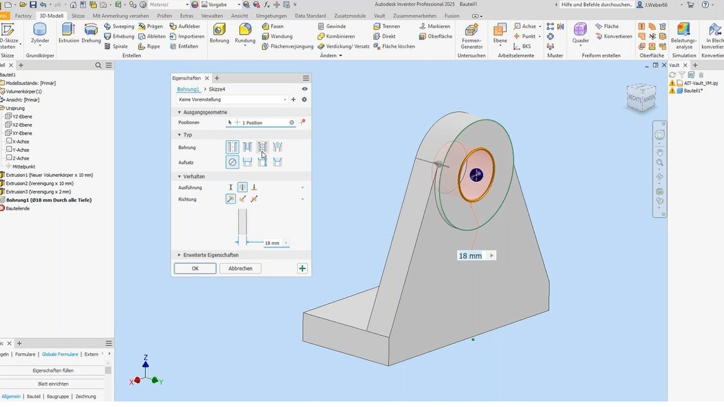Click the ViewCube in the viewport
Image resolution: width=724 pixels, height=407 pixels.
click(641, 97)
